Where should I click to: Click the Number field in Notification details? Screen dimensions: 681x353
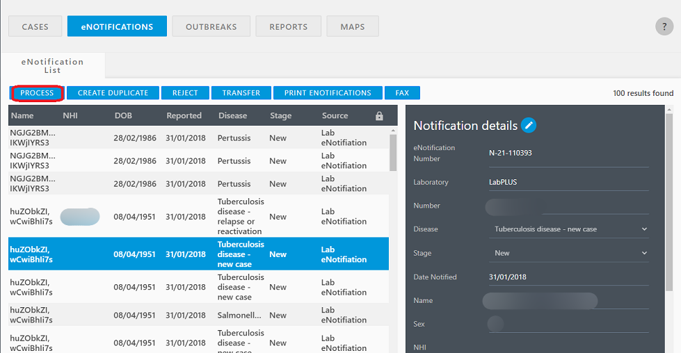[569, 206]
